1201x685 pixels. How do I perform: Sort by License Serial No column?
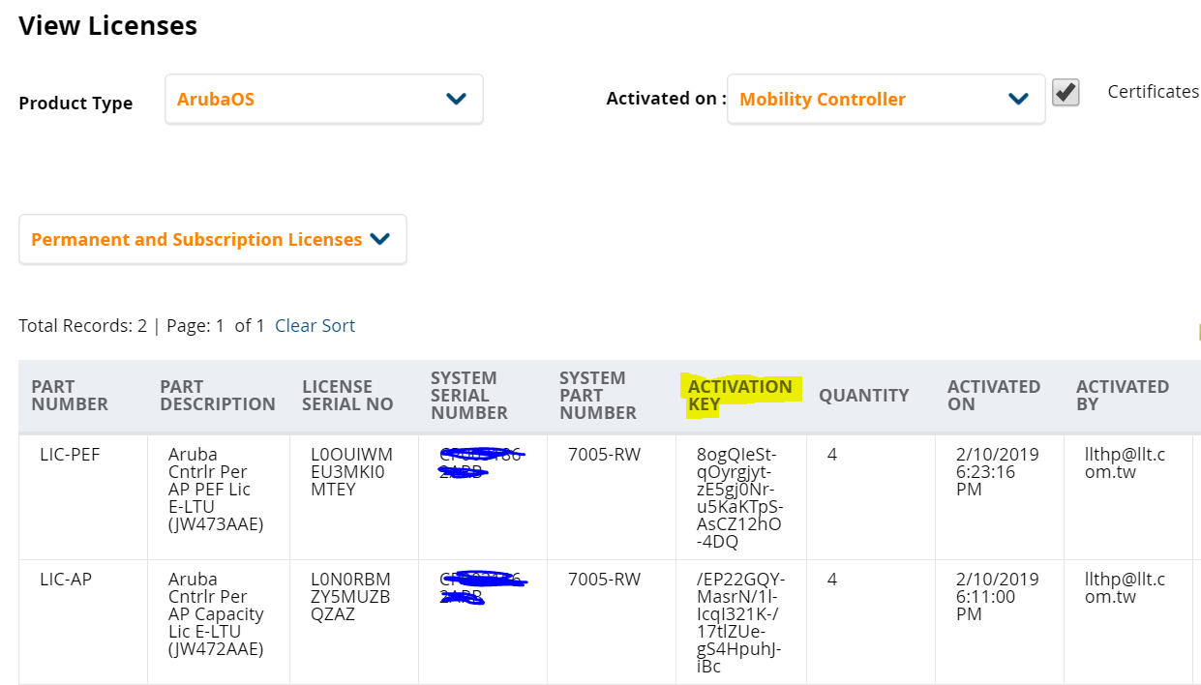point(347,395)
